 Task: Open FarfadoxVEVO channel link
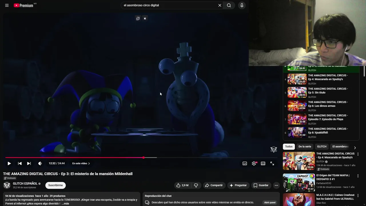click(x=324, y=183)
